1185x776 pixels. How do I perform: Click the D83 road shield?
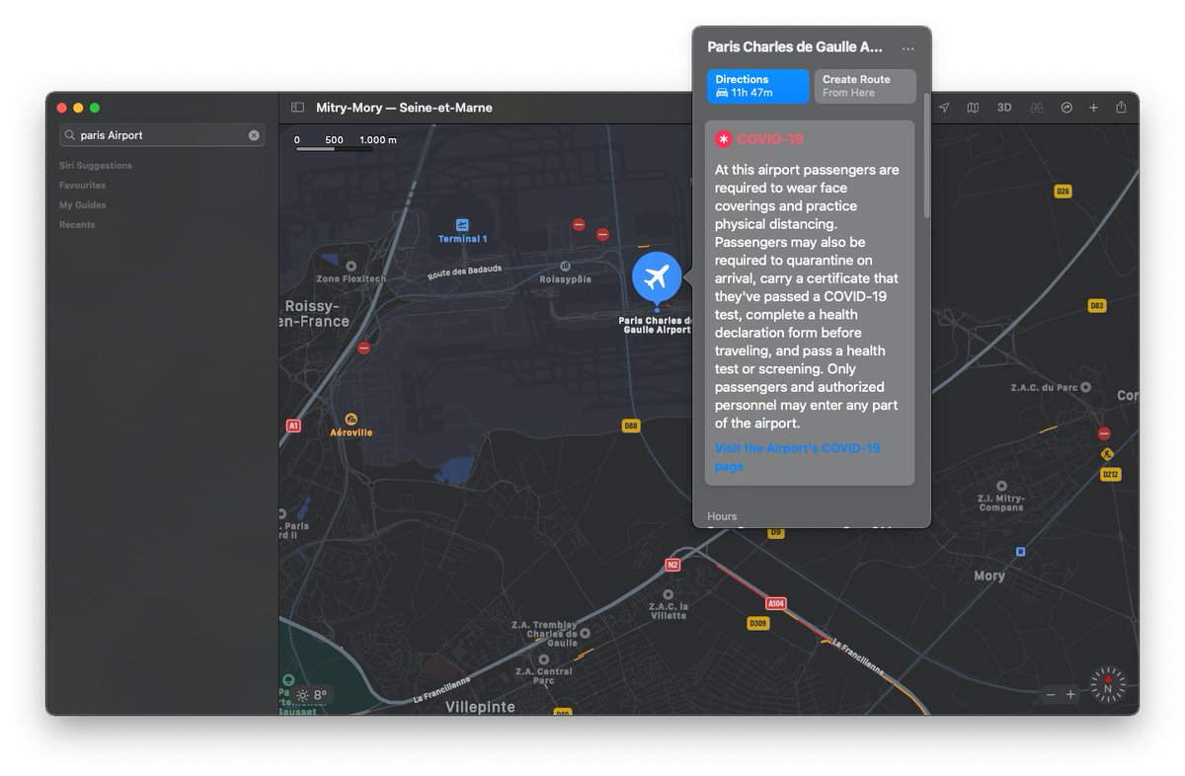click(x=1096, y=306)
